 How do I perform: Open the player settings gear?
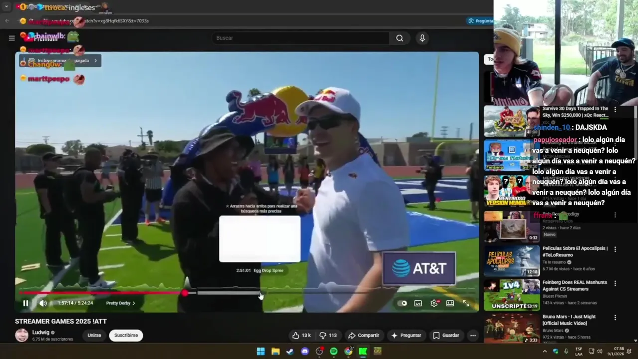click(x=434, y=303)
